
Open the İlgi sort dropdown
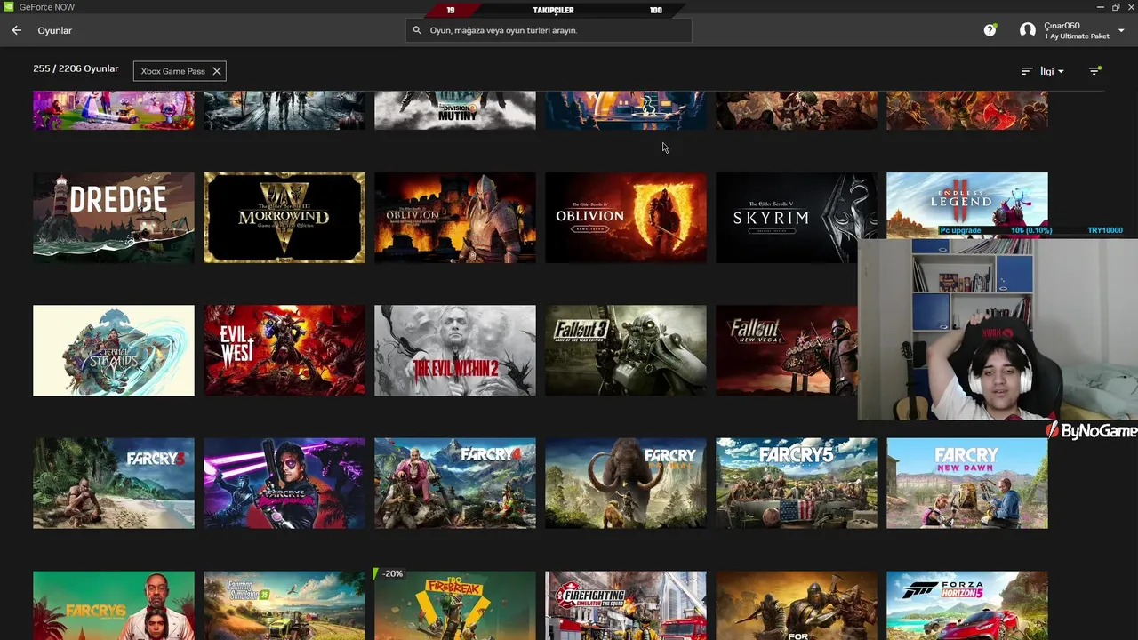[x=1043, y=71]
